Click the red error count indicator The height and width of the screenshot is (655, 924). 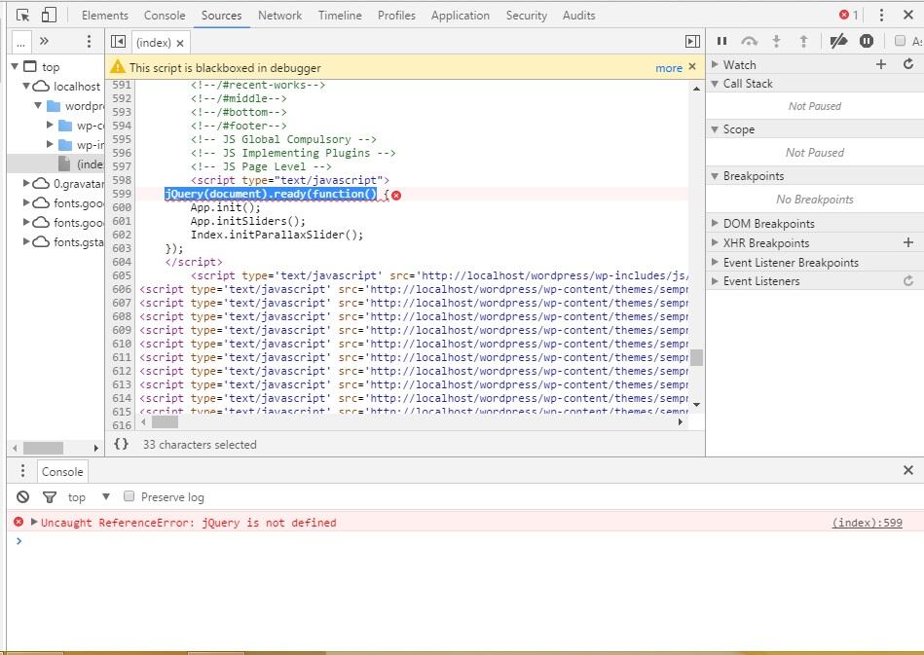click(849, 15)
